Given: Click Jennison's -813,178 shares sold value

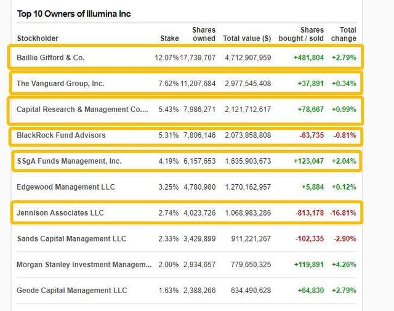Looking at the screenshot, I should [310, 212].
